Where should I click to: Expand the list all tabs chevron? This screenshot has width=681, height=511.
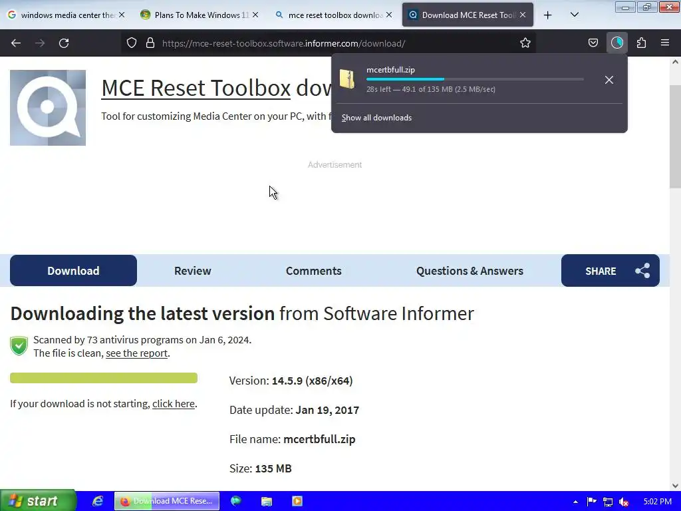[x=574, y=15]
